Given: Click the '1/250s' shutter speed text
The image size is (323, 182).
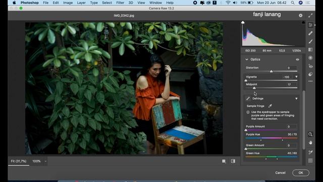Looking at the screenshot, I should click(296, 51).
